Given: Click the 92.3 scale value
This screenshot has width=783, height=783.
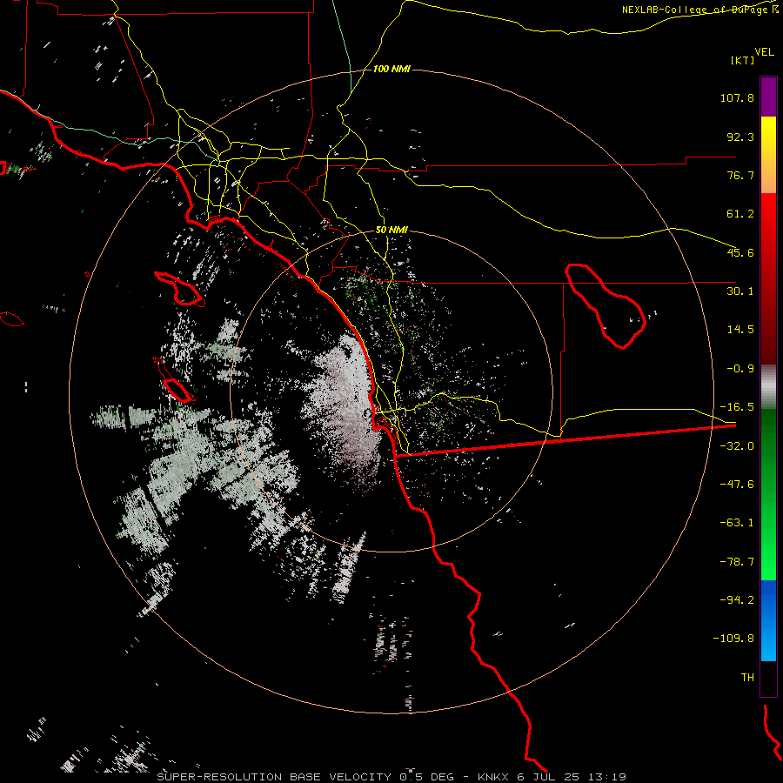Looking at the screenshot, I should 740,137.
